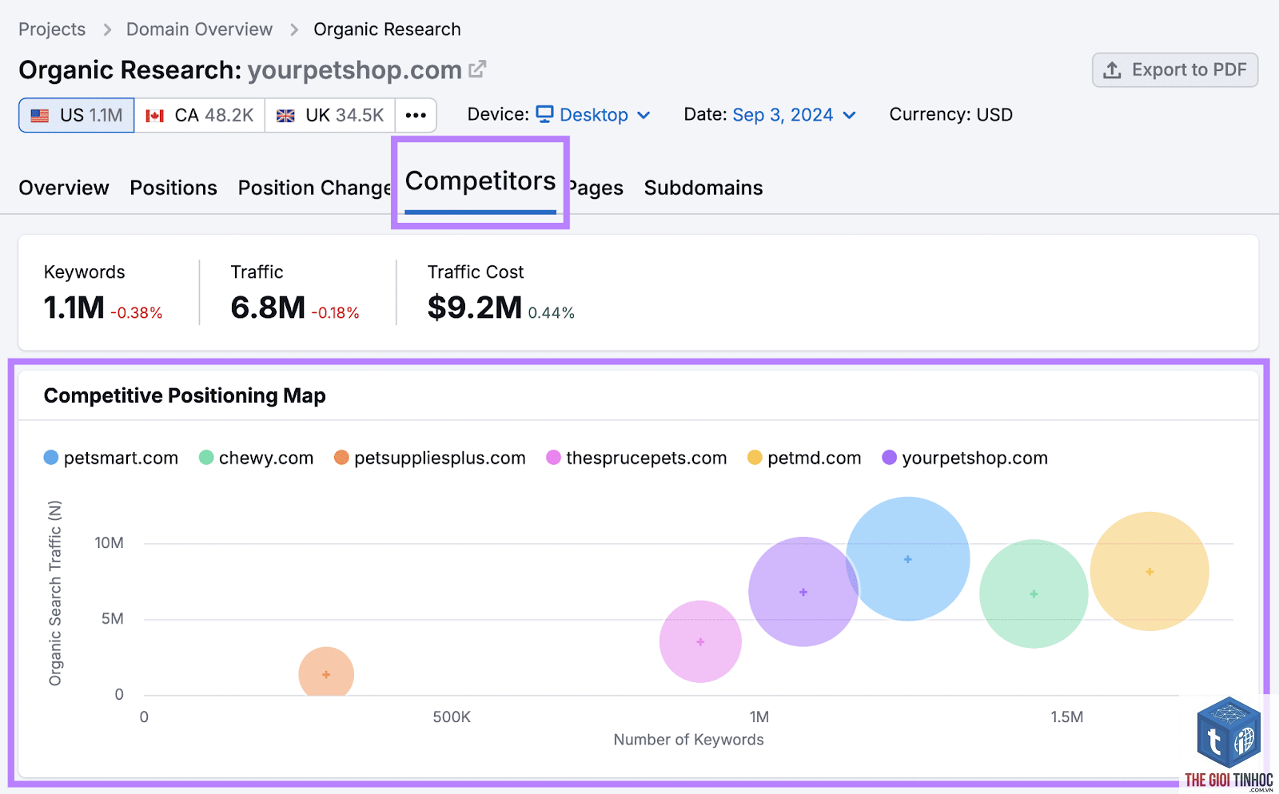The height and width of the screenshot is (794, 1279).
Task: Switch to the Competitors tab
Action: tap(480, 181)
